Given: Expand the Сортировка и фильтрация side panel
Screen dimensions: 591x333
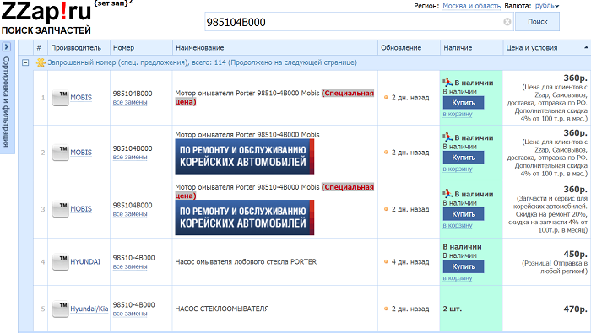Looking at the screenshot, I should [x=7, y=46].
